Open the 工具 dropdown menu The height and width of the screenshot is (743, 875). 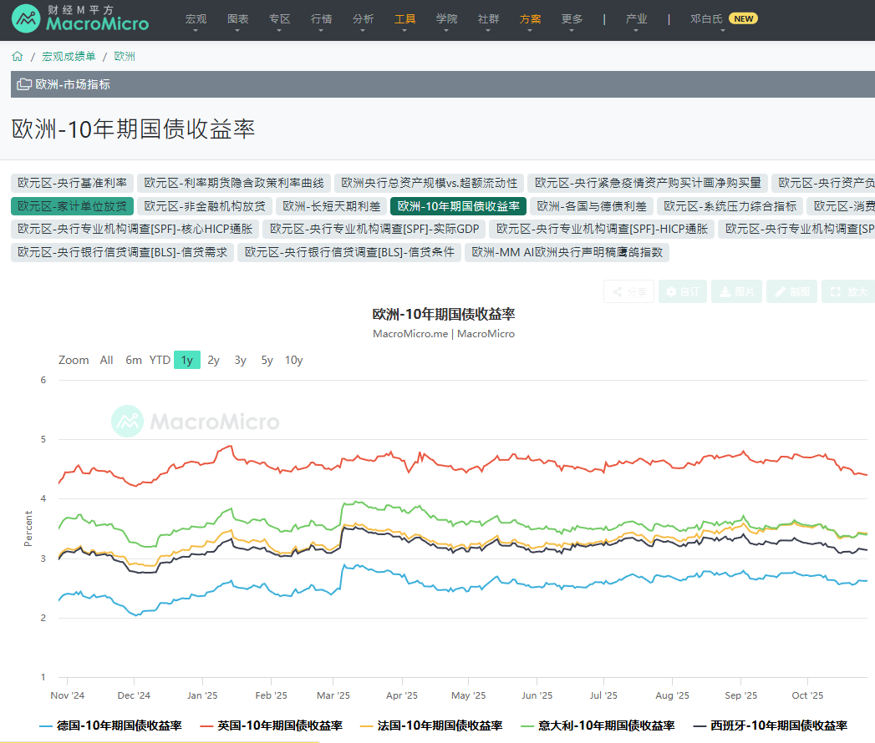404,19
